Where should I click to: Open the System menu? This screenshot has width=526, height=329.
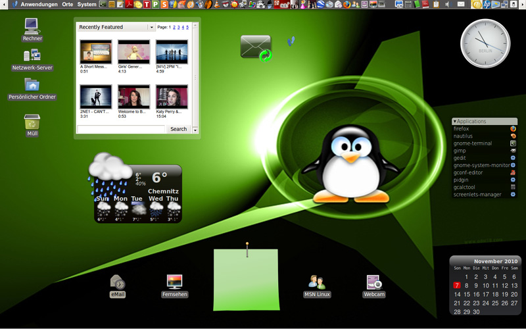[87, 5]
